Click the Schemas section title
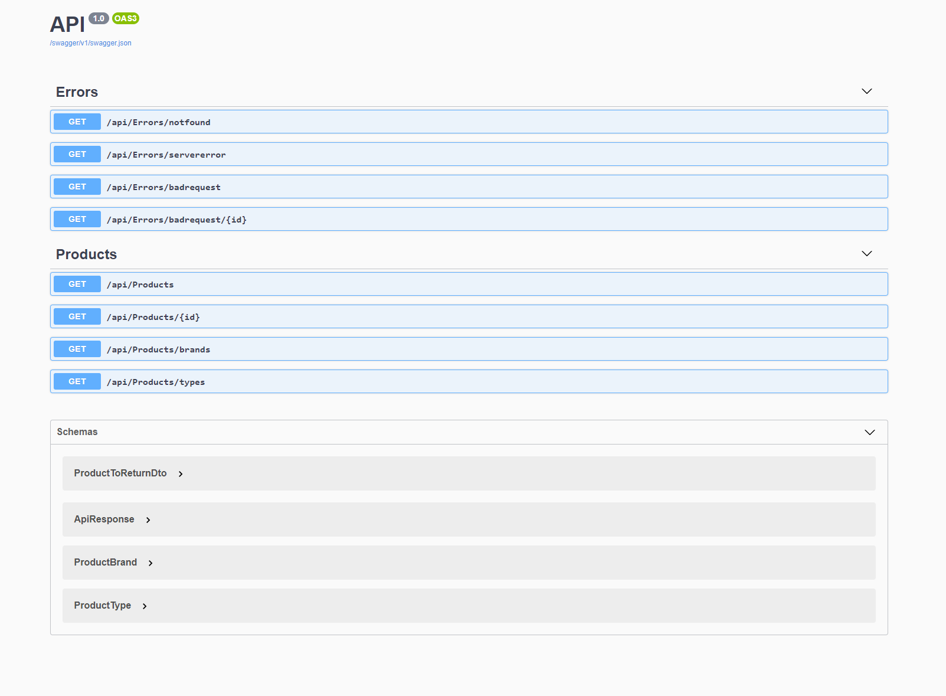 (x=77, y=432)
